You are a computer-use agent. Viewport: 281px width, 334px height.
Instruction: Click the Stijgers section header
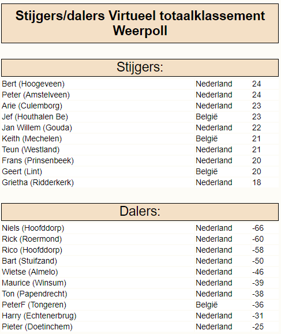pyautogui.click(x=140, y=67)
